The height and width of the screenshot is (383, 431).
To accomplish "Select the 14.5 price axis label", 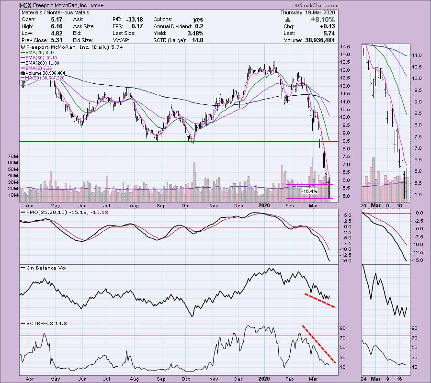I will pyautogui.click(x=344, y=47).
